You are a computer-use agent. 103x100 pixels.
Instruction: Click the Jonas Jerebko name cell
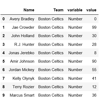point(21,53)
